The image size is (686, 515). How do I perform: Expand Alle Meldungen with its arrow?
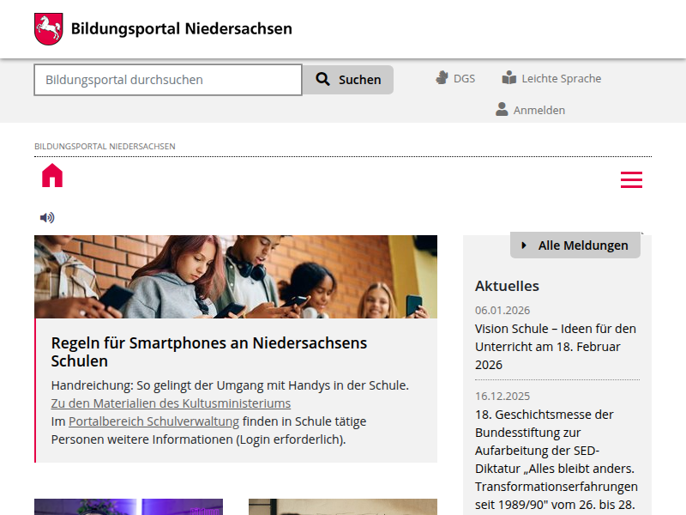pyautogui.click(x=524, y=245)
